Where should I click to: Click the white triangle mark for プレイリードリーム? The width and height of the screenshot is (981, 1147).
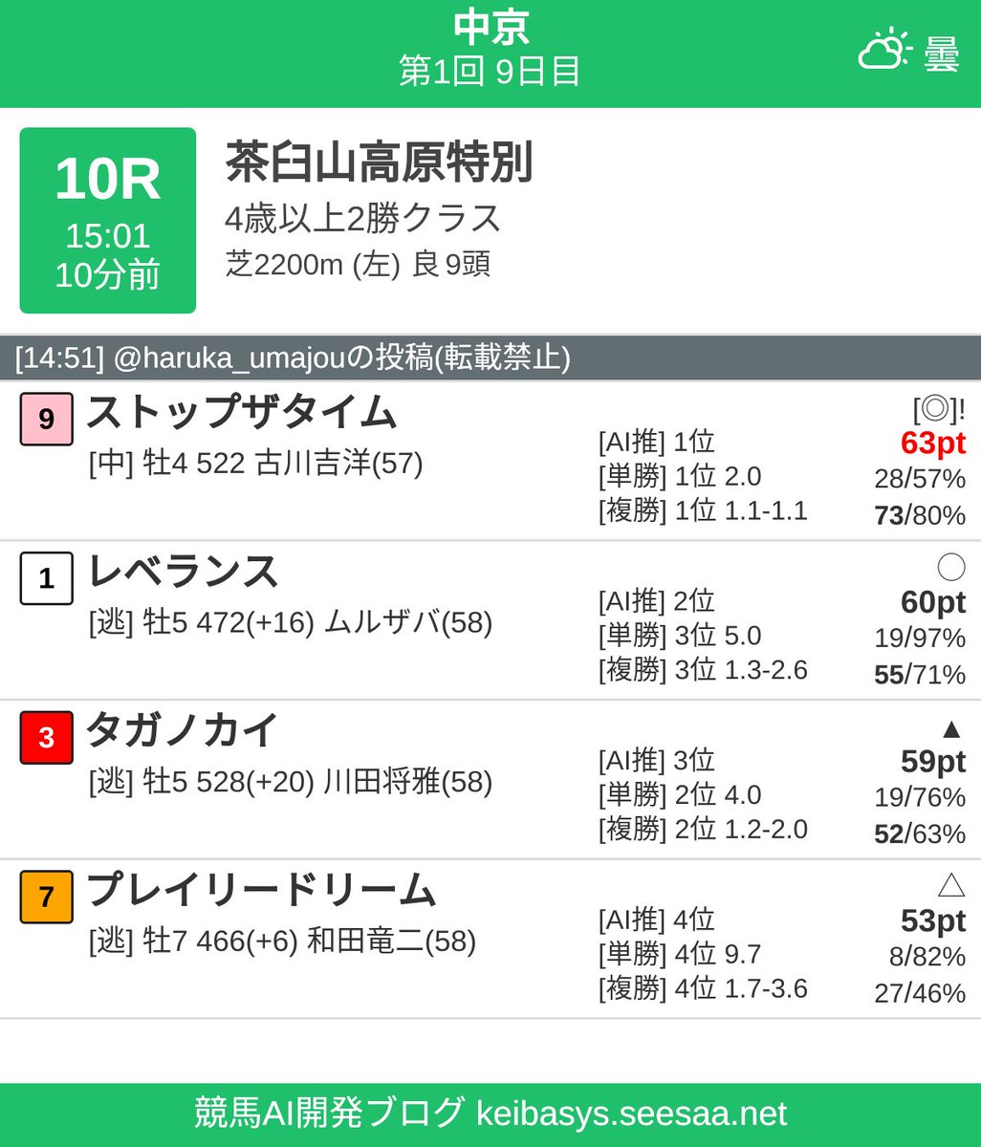pyautogui.click(x=950, y=886)
